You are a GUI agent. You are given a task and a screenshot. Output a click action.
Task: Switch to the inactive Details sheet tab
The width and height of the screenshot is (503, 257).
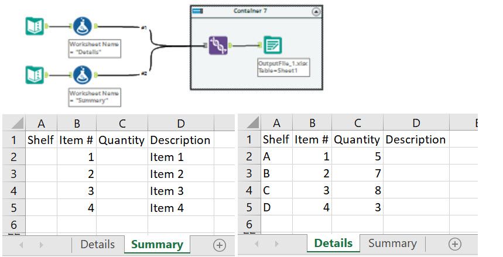98,245
